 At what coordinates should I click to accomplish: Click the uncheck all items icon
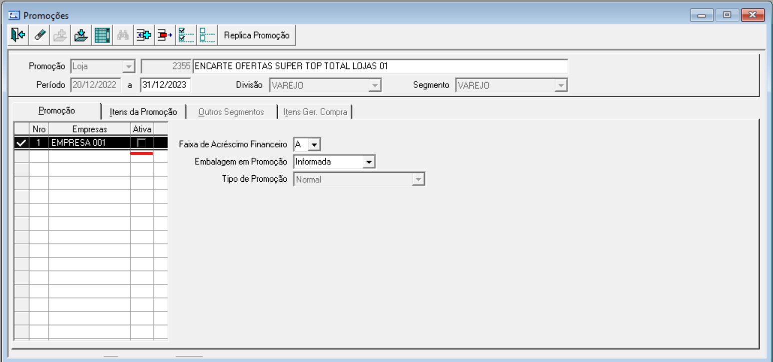click(x=207, y=36)
